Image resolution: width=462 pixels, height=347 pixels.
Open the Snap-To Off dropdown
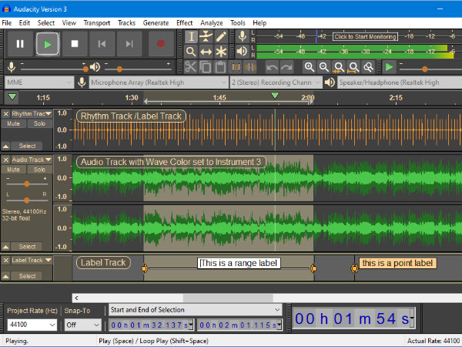coord(83,325)
